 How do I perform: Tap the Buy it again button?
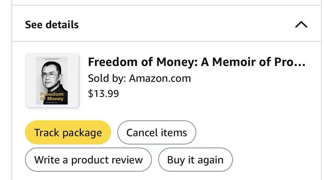click(195, 160)
